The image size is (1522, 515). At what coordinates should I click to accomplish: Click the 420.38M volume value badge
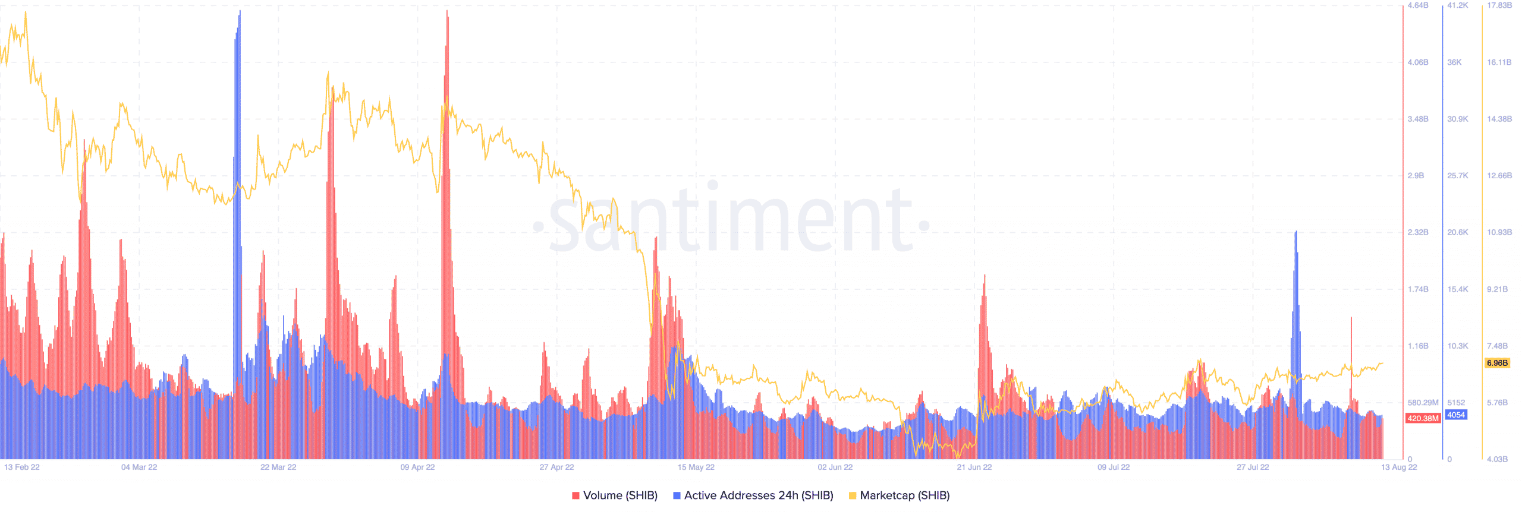[x=1423, y=418]
